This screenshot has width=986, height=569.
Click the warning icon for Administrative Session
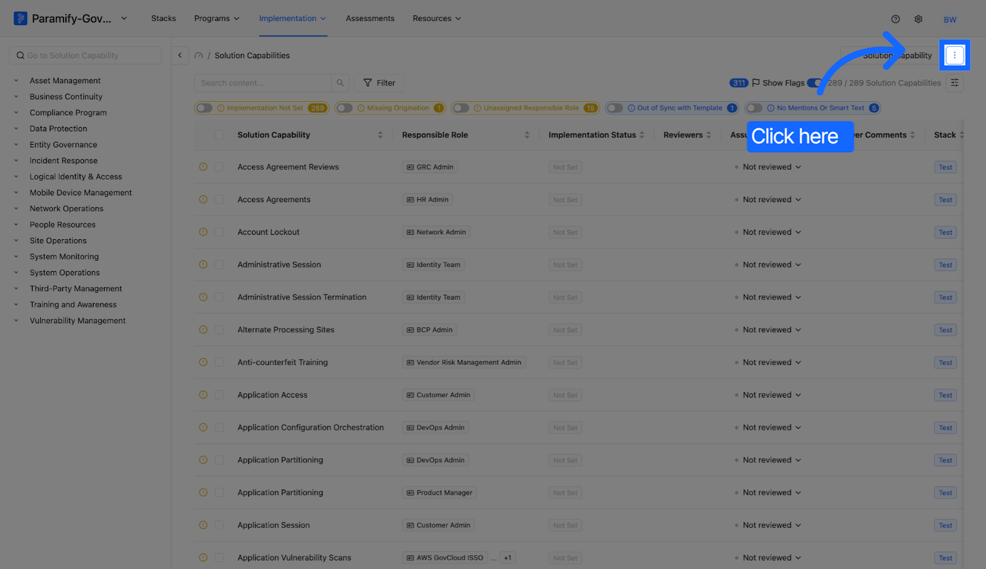click(203, 265)
